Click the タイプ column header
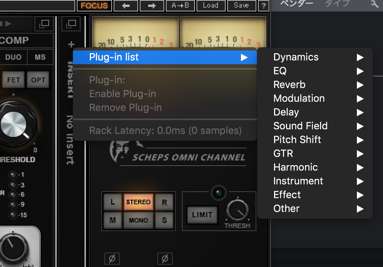Image resolution: width=383 pixels, height=267 pixels. click(338, 4)
